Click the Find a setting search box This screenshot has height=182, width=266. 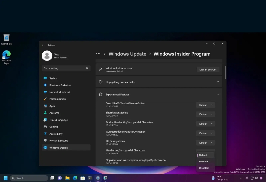(x=64, y=68)
